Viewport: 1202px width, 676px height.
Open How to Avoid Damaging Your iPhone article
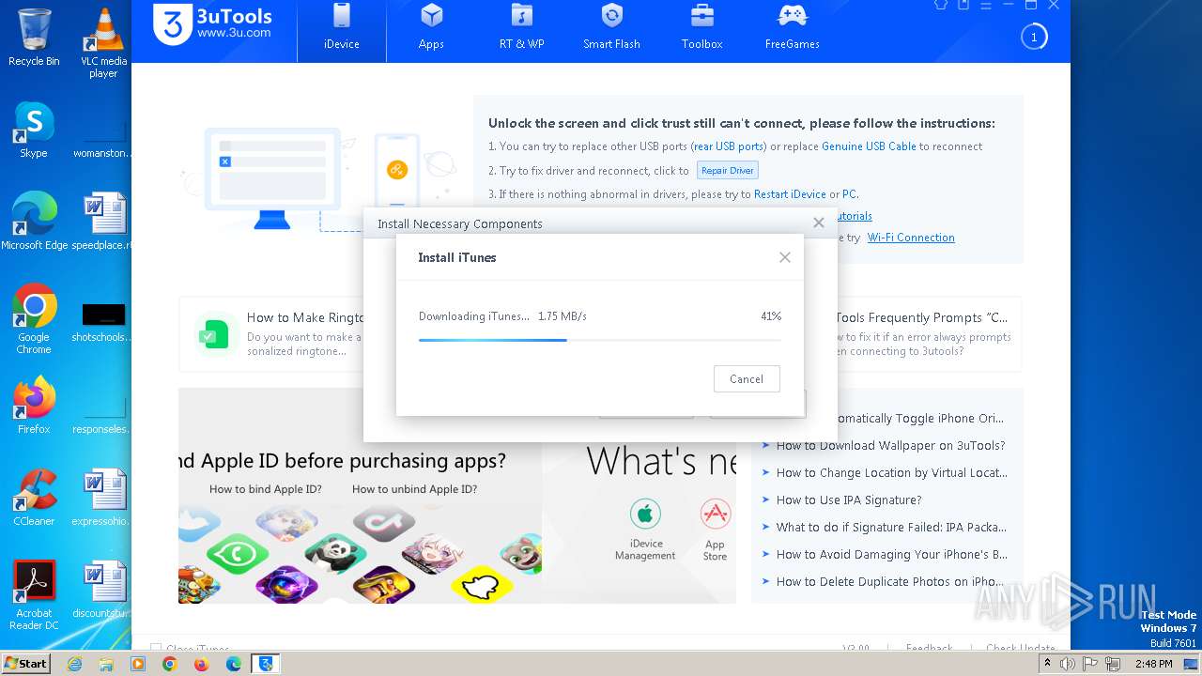coord(891,555)
